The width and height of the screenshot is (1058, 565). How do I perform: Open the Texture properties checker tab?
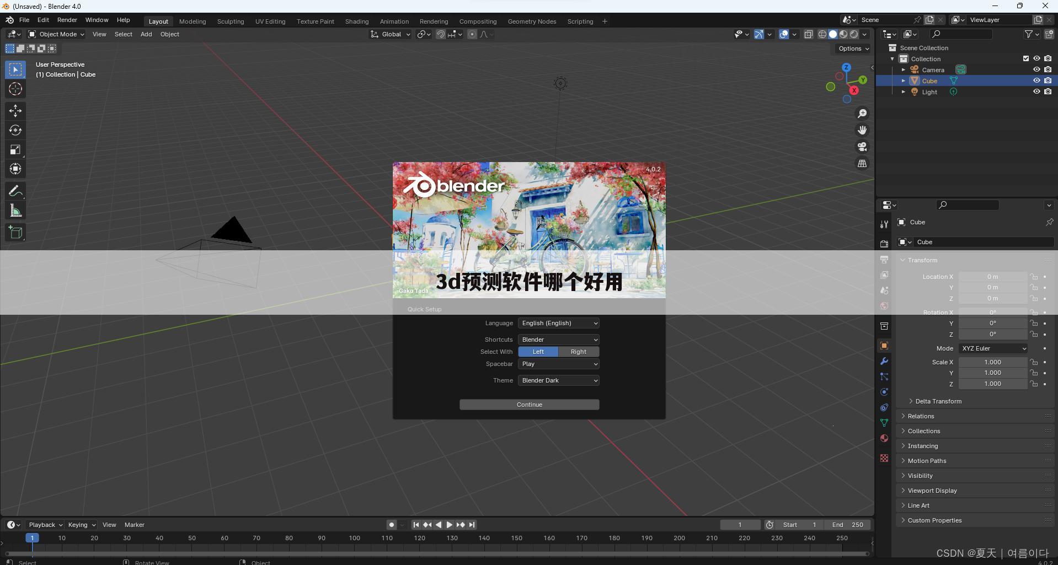pos(884,458)
